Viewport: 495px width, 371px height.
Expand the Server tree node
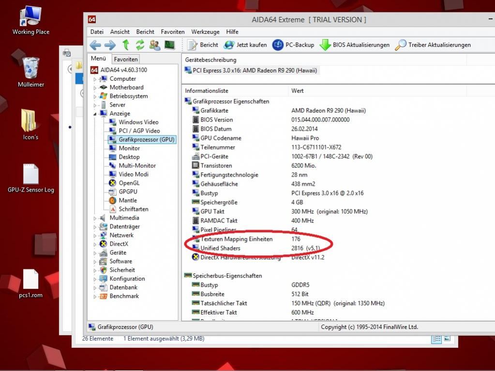tap(95, 105)
